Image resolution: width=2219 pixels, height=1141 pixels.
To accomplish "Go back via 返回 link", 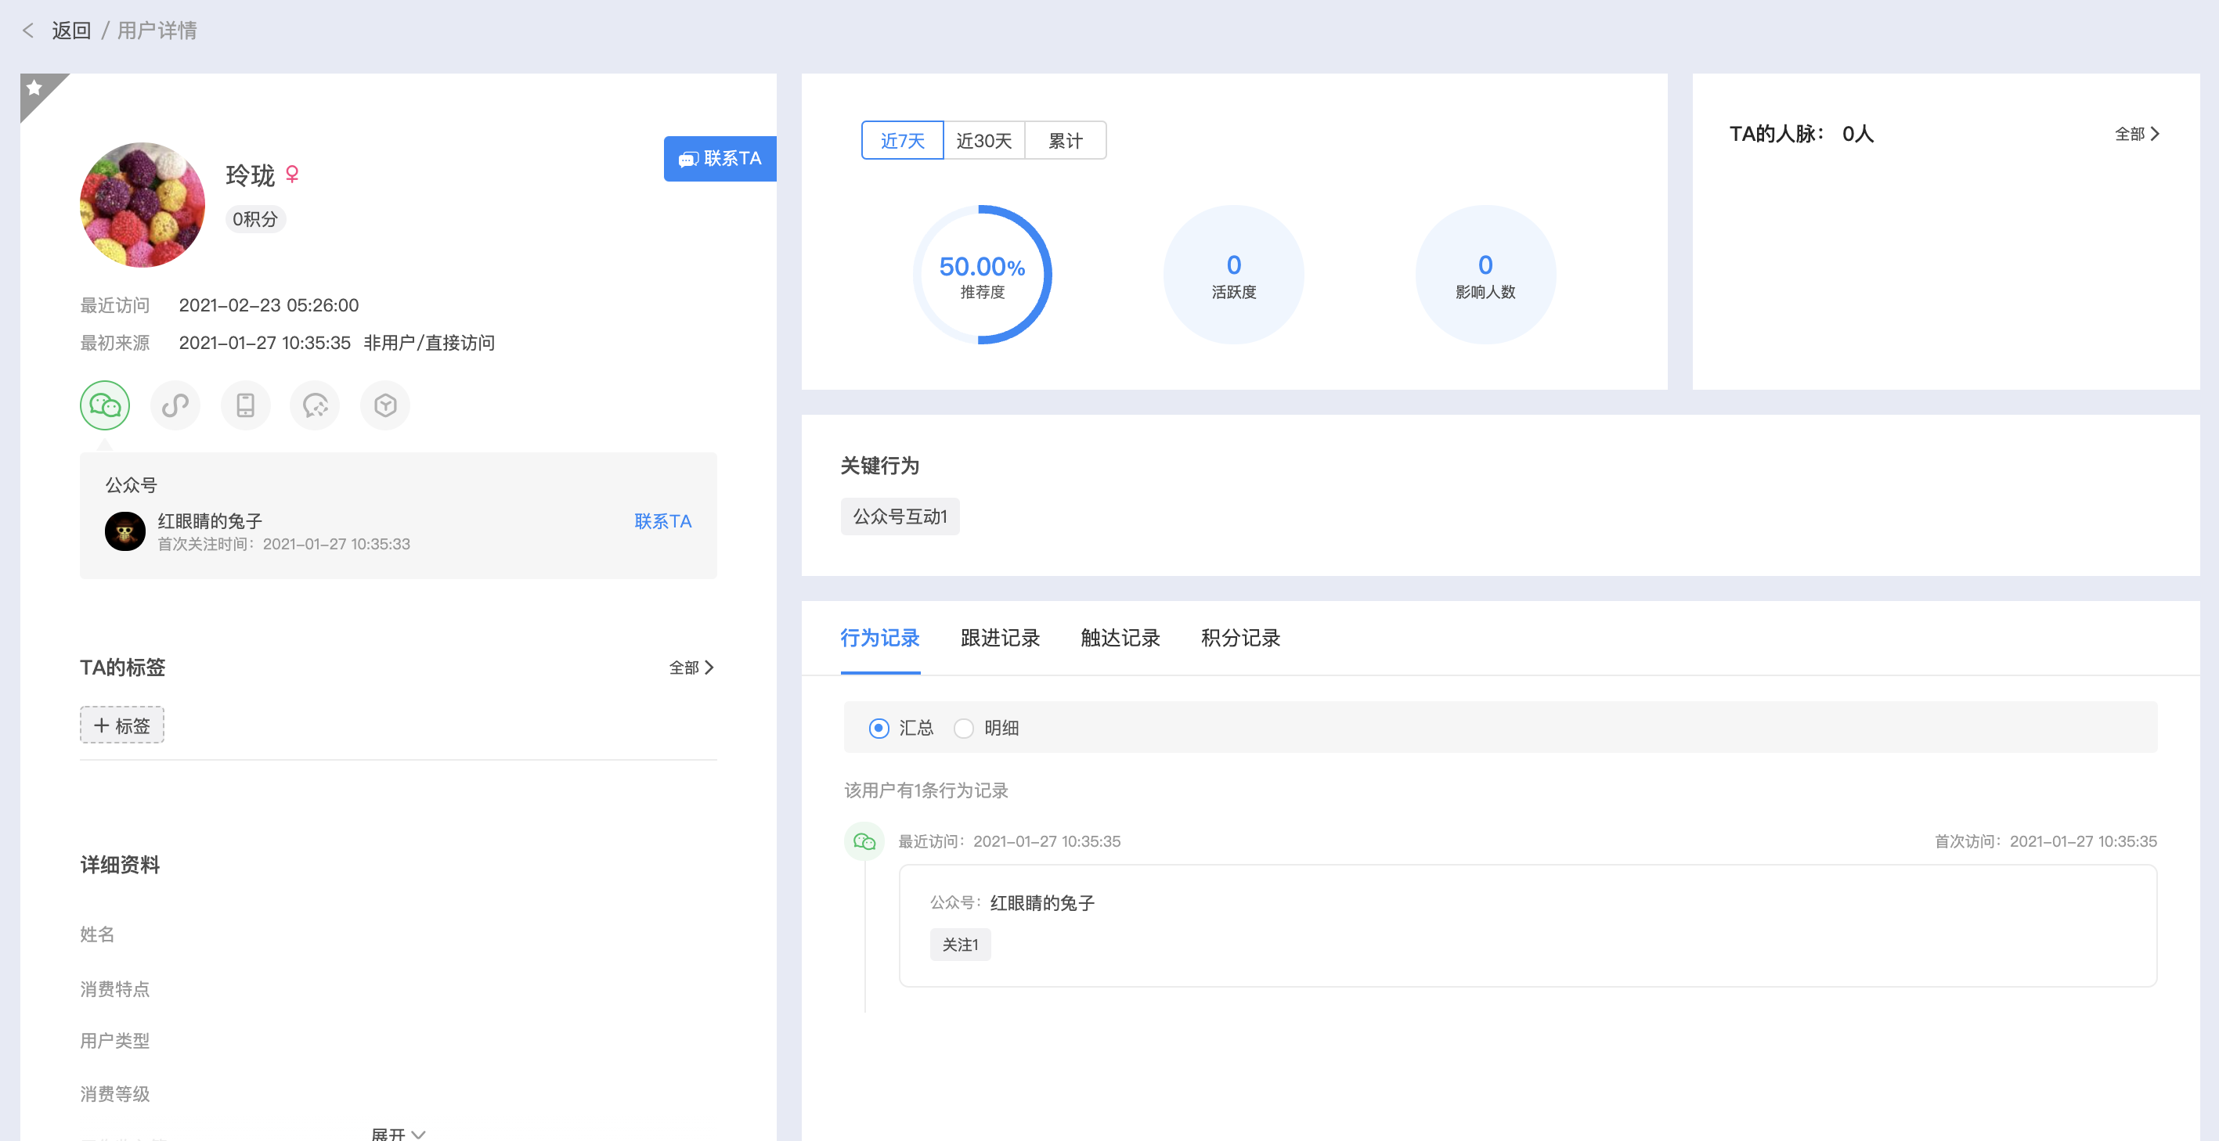I will 70,31.
